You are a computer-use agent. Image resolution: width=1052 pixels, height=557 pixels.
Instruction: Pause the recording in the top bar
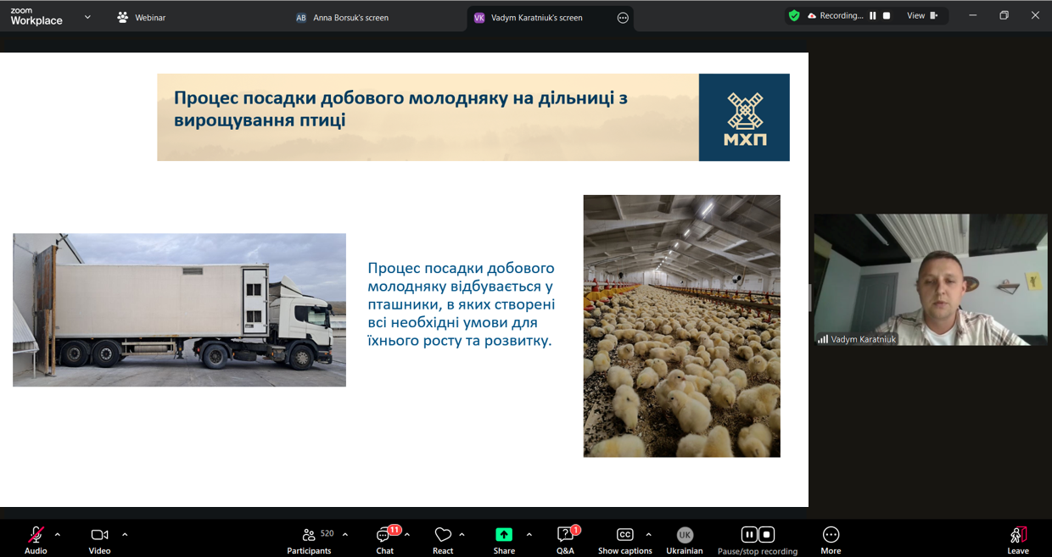pyautogui.click(x=872, y=15)
